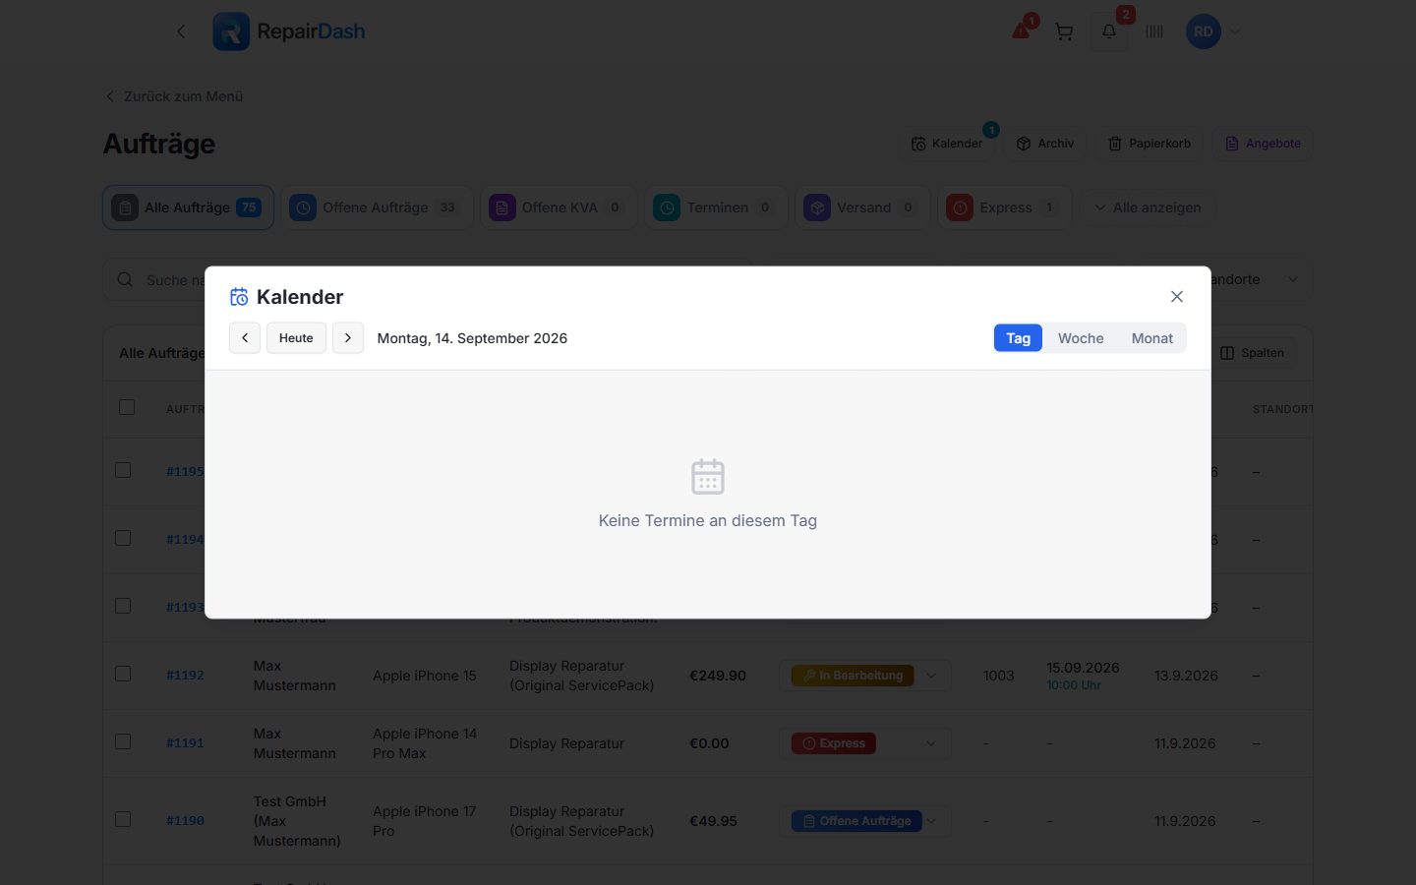Screen dimensions: 1416x885
Task: Open the RD user avatar
Action: pos(1204,31)
